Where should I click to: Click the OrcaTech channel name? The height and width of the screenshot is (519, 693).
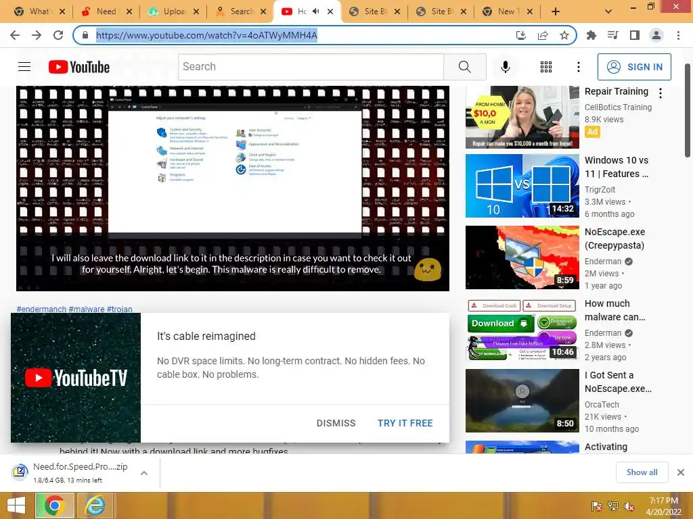pyautogui.click(x=602, y=404)
